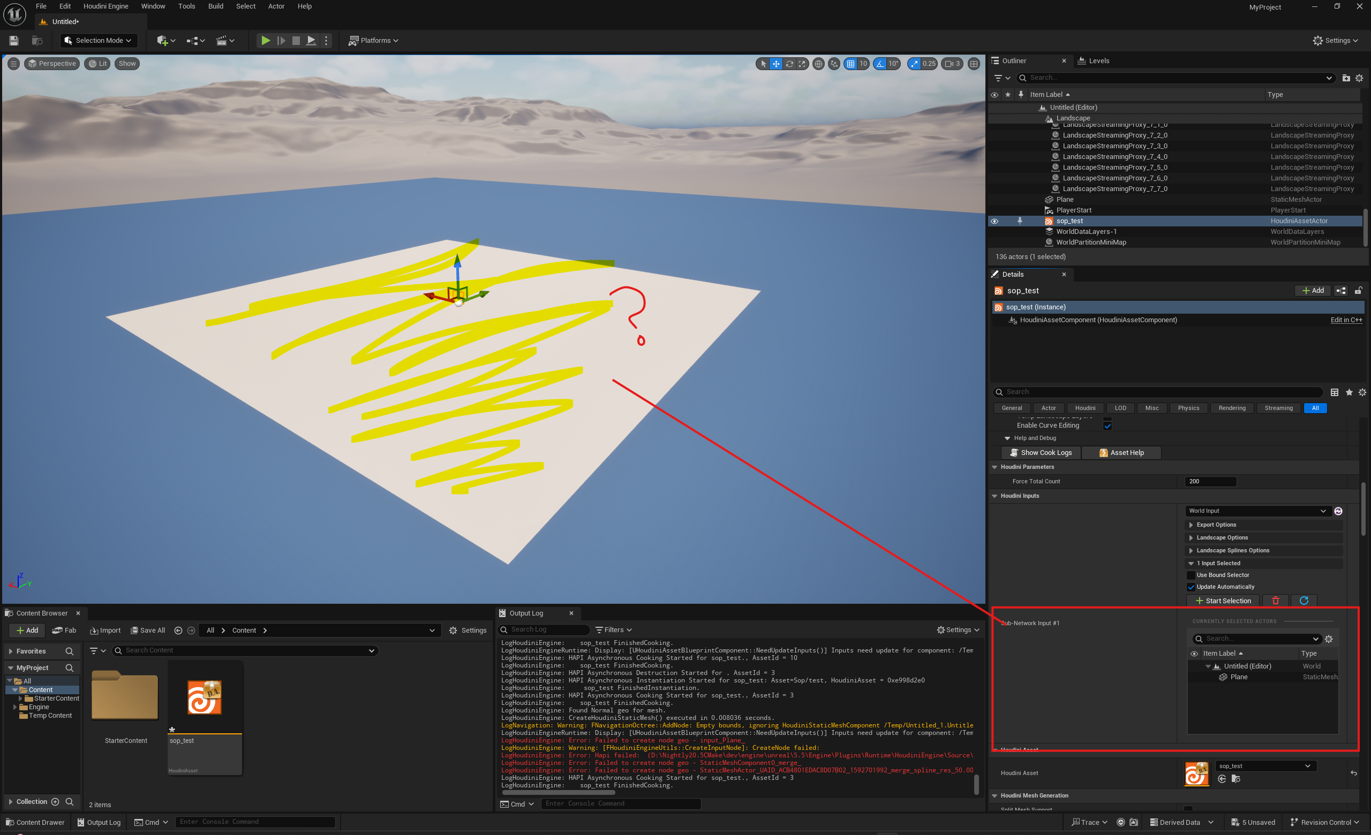Screen dimensions: 1371x835
Task: Click the Fab button in Content Browser
Action: 64,631
